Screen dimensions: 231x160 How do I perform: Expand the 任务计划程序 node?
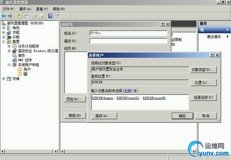coord(9,46)
